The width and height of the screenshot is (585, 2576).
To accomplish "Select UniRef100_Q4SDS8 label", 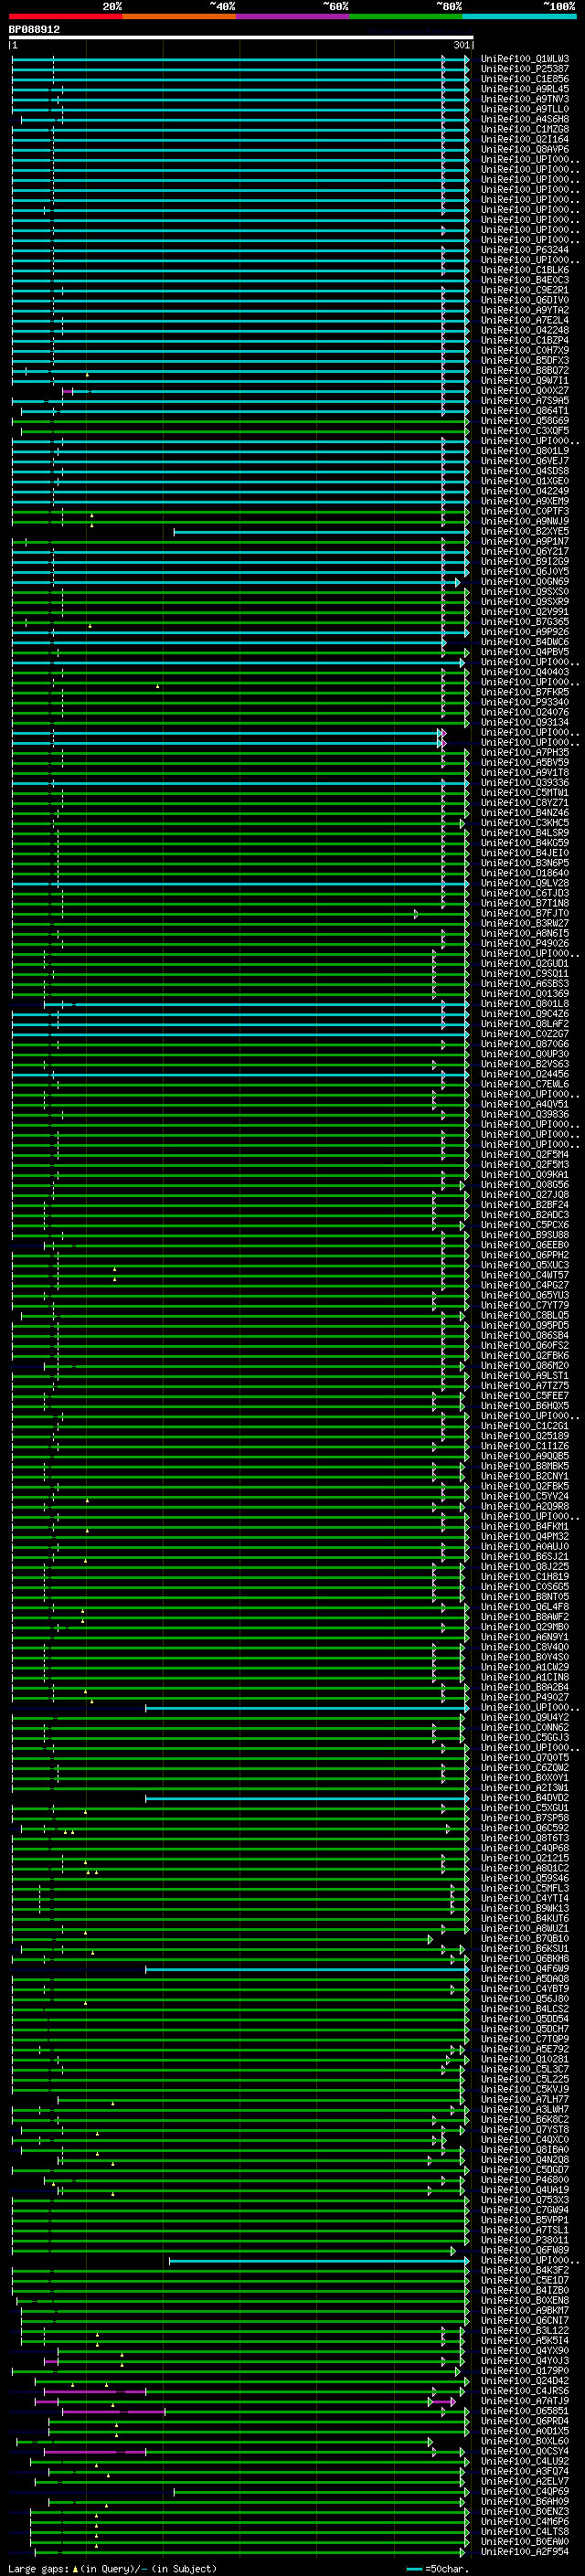I will tap(524, 471).
